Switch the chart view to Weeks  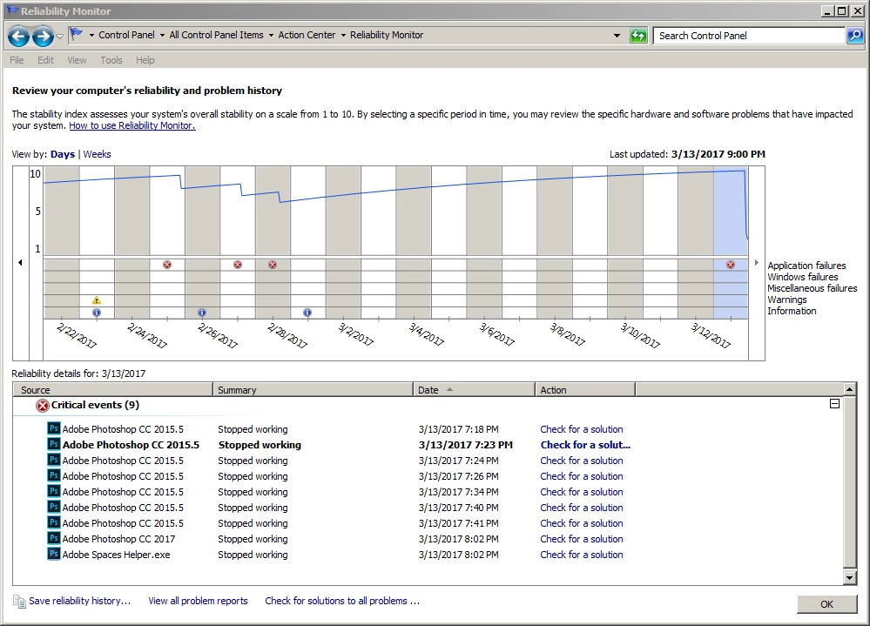97,154
